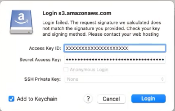The height and width of the screenshot is (111, 175).
Task: Open the SSH Private Key dropdown
Action: 114,79
